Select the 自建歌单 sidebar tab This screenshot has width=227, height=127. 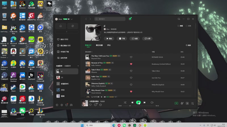tap(59, 66)
